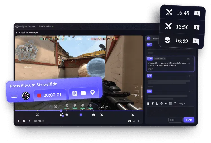Play the video
The height and width of the screenshot is (143, 211).
pos(19,121)
